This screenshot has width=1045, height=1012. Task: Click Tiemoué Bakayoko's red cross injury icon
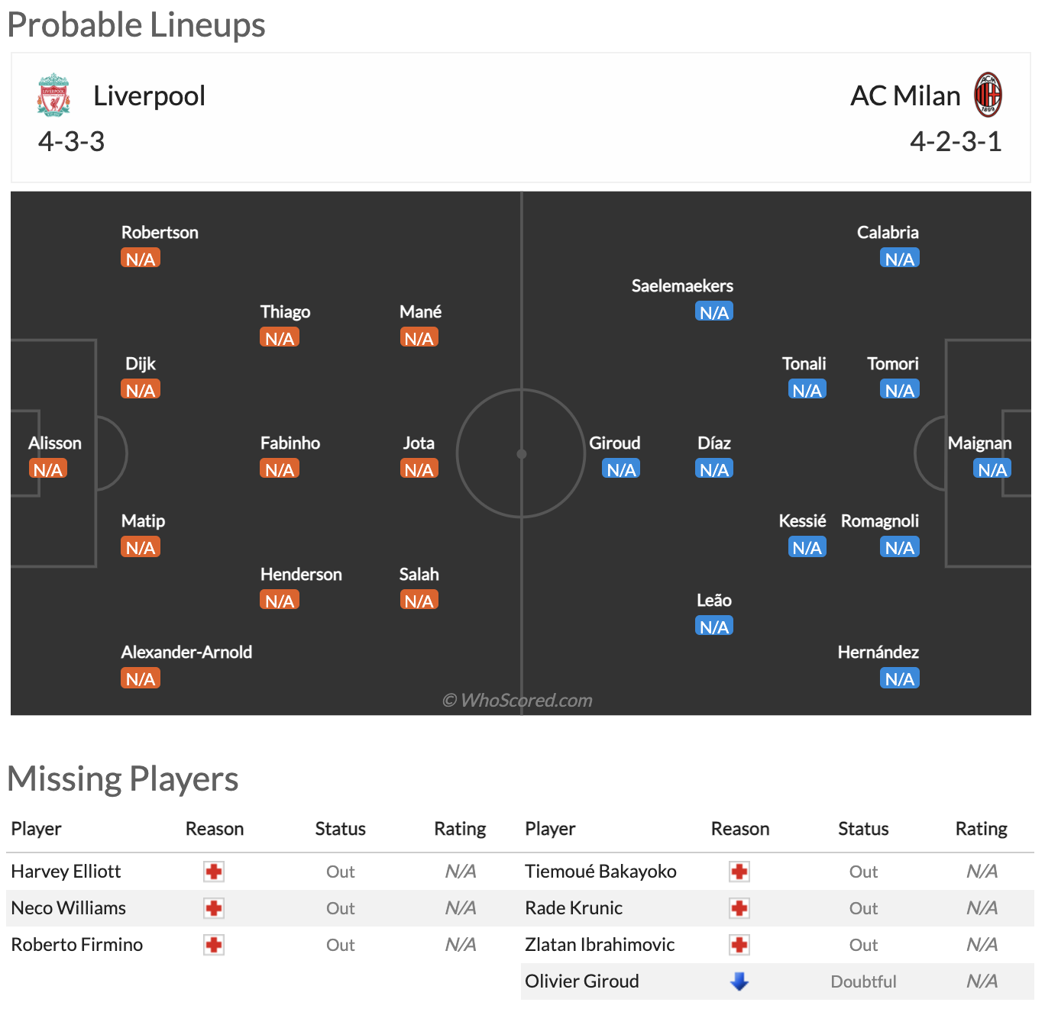coord(739,872)
